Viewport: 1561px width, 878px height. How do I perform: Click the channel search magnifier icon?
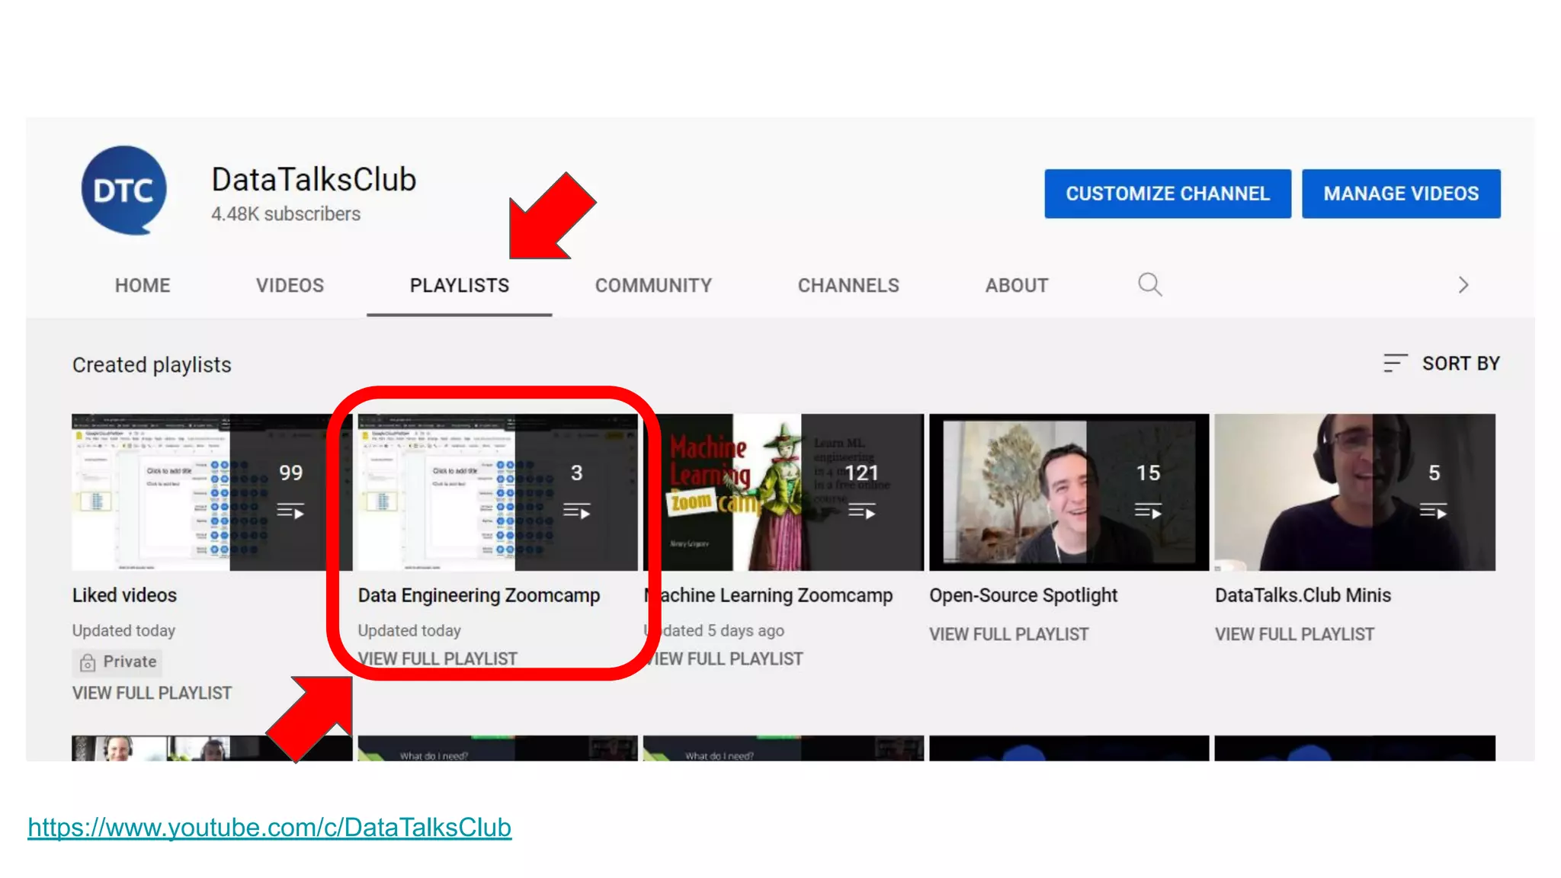pos(1149,285)
